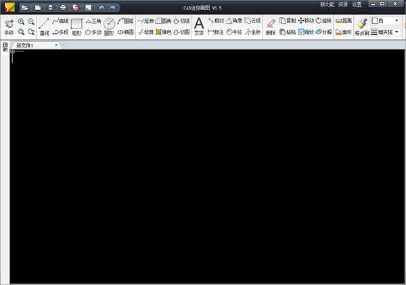Choose the 多段 polyline tool

pyautogui.click(x=61, y=32)
